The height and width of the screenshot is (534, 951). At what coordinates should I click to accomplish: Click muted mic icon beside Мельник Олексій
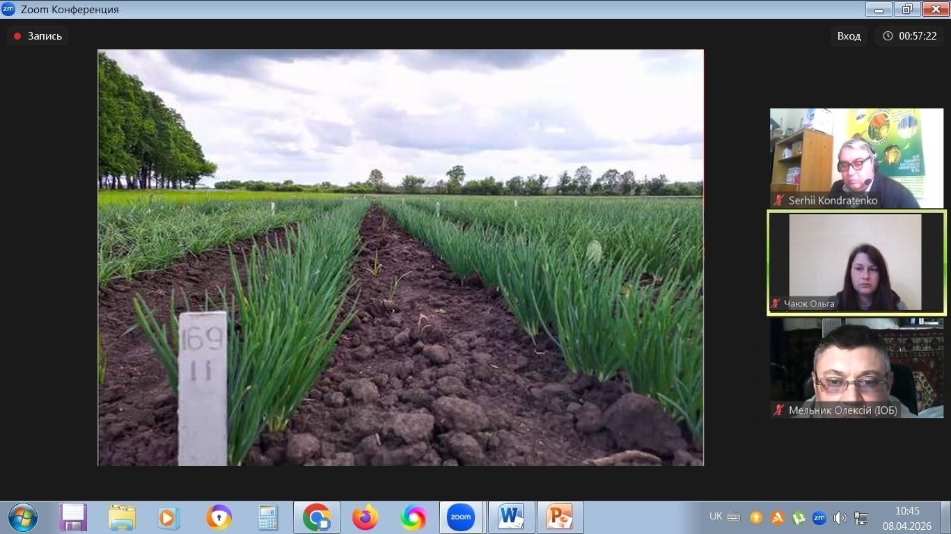[x=779, y=410]
